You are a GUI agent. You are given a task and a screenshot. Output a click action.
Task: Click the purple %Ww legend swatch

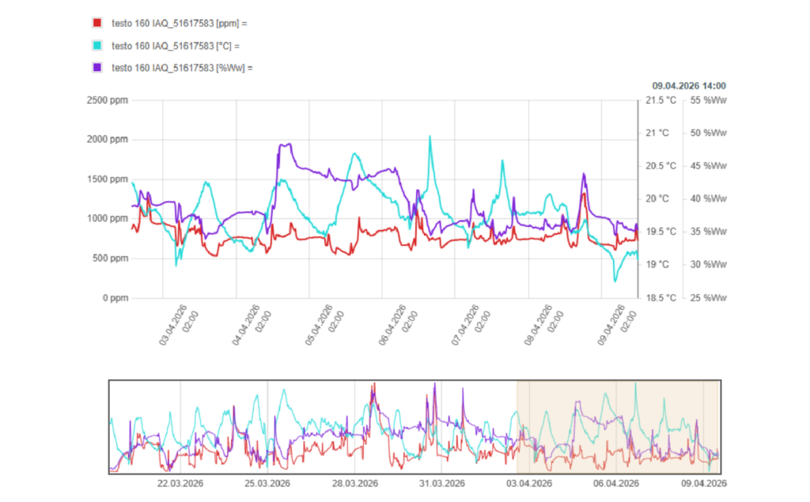point(97,67)
